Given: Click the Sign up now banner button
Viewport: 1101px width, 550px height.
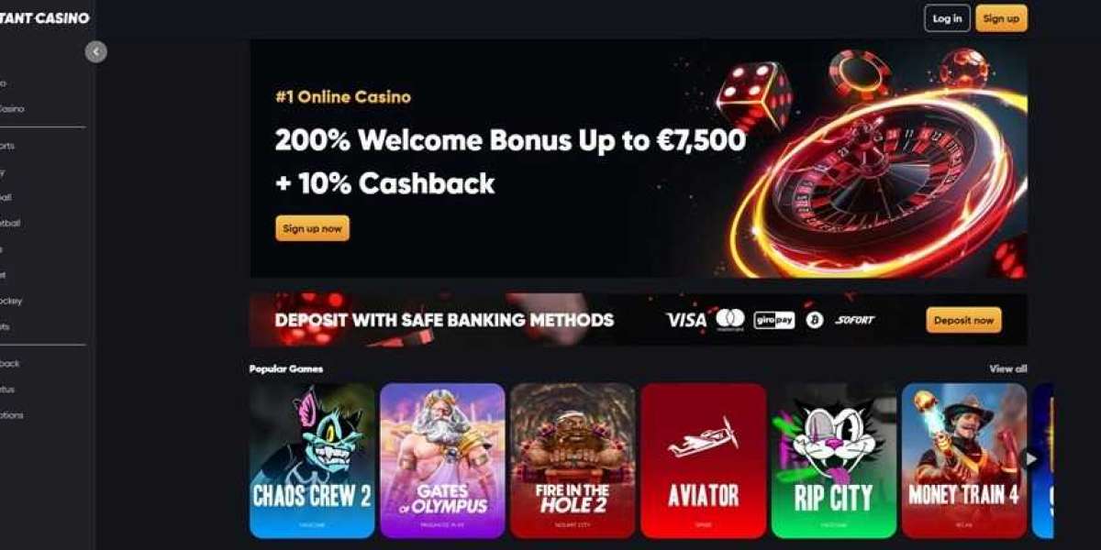Looking at the screenshot, I should [x=312, y=228].
